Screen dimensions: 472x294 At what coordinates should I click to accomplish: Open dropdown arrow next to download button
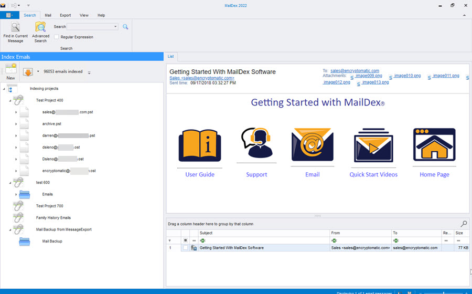click(38, 72)
